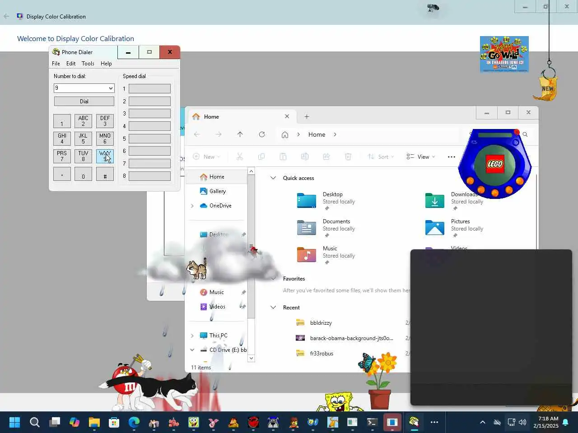The height and width of the screenshot is (433, 578).
Task: Click the chevron after Home in breadcrumb
Action: pos(335,134)
